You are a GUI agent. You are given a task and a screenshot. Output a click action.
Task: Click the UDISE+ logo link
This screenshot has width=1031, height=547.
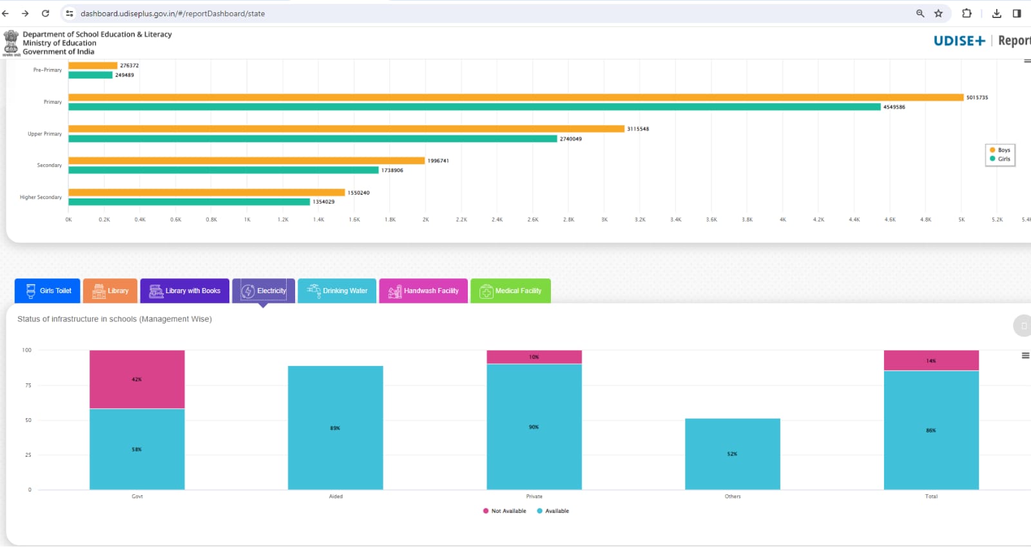click(959, 41)
